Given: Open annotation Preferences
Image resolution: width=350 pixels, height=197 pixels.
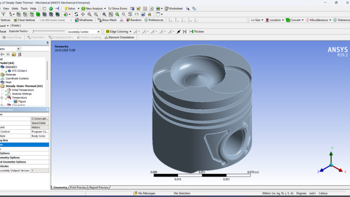Looking at the screenshot, I should click(154, 20).
